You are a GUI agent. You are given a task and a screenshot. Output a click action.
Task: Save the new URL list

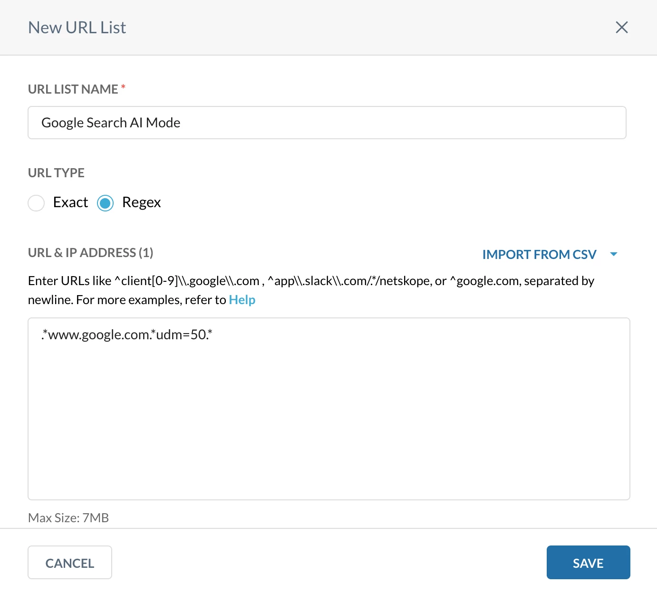tap(588, 563)
